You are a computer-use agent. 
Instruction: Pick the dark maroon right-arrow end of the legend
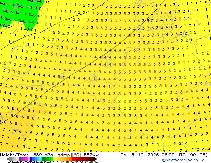96,159
